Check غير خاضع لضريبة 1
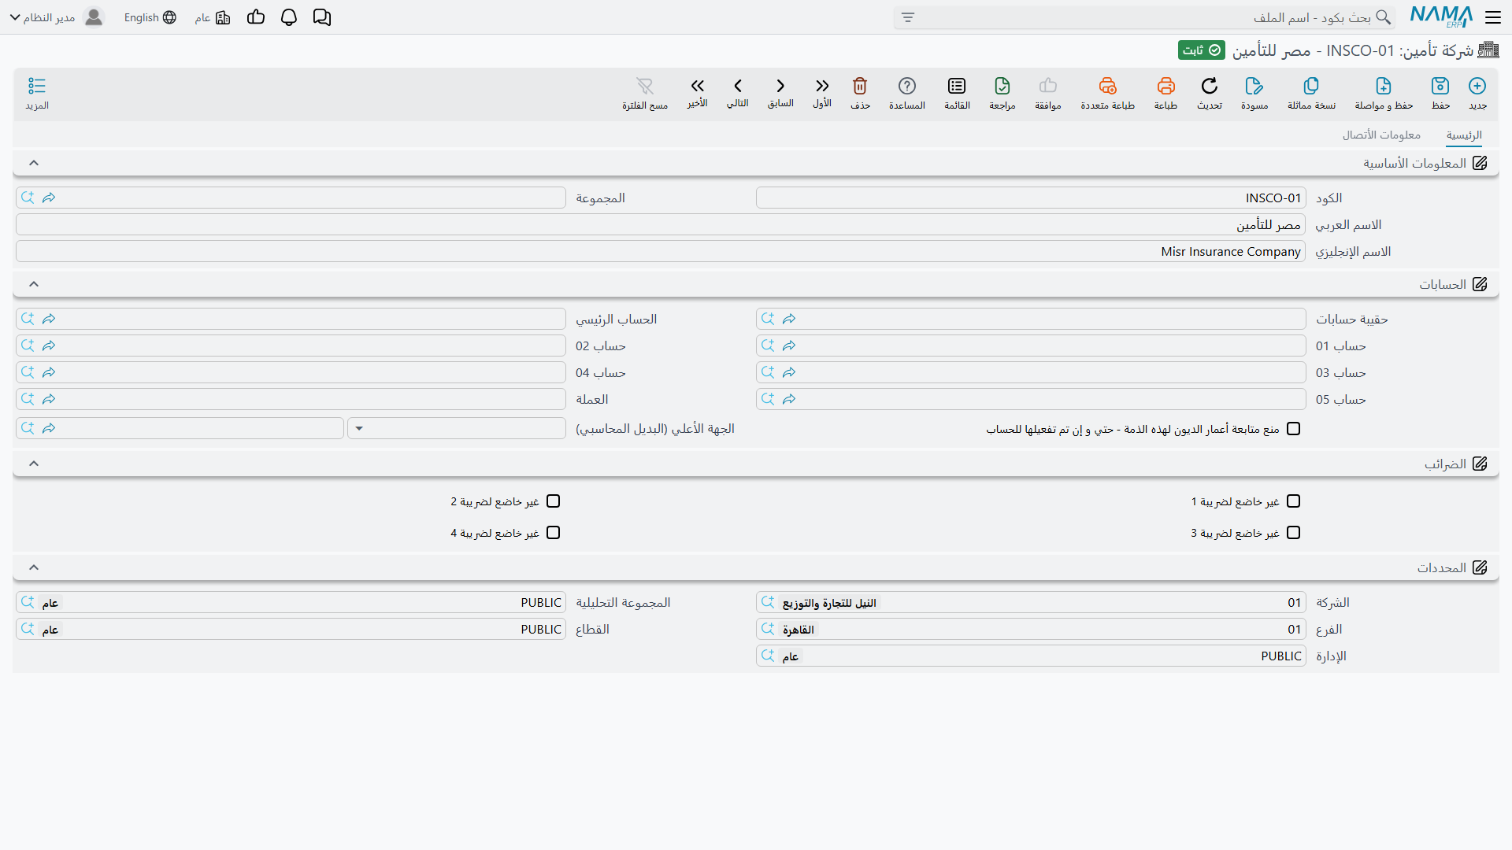The image size is (1512, 850). coord(1293,501)
